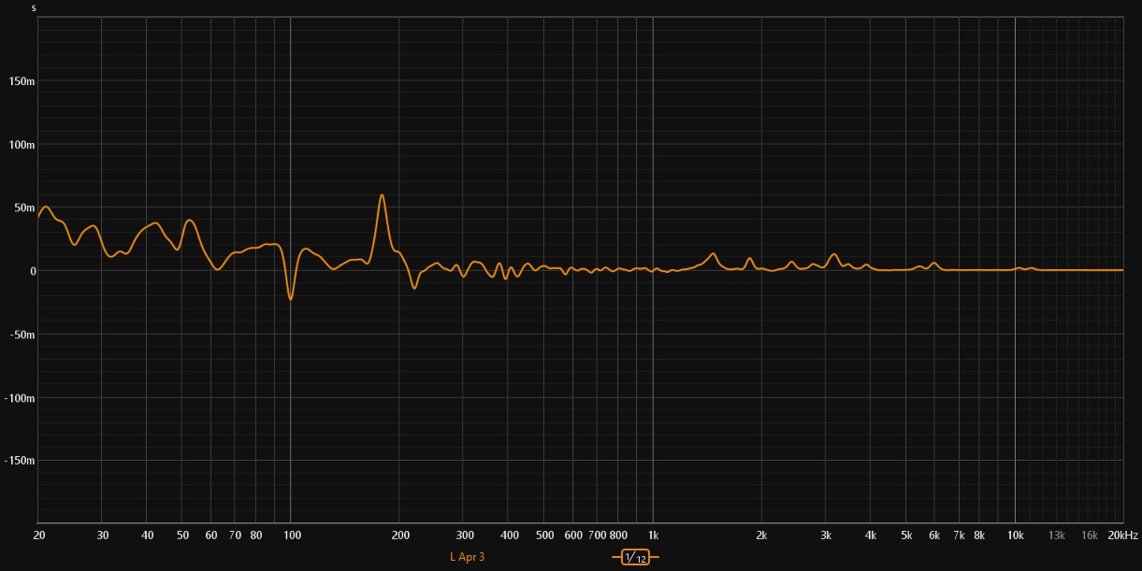This screenshot has width=1142, height=571.
Task: Click the orange curve peak near 180 Hz
Action: (382, 195)
